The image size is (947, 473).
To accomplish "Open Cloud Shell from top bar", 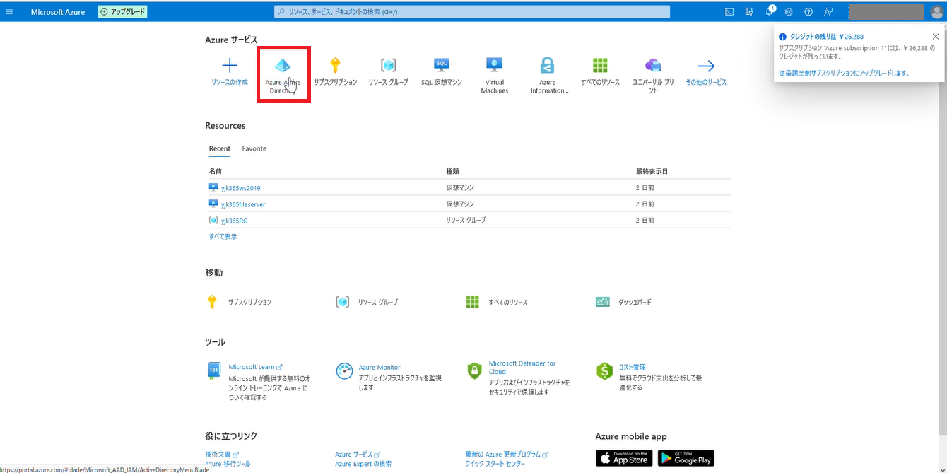I will 729,12.
